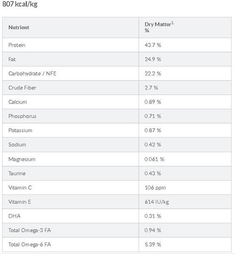Click the Nutrient column header
Viewport: 235px width, 254px height.
click(x=19, y=28)
